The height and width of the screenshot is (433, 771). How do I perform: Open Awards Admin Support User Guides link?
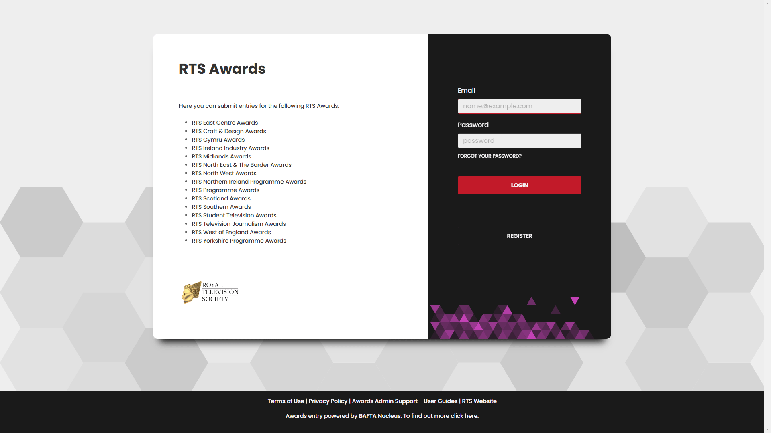pos(404,401)
